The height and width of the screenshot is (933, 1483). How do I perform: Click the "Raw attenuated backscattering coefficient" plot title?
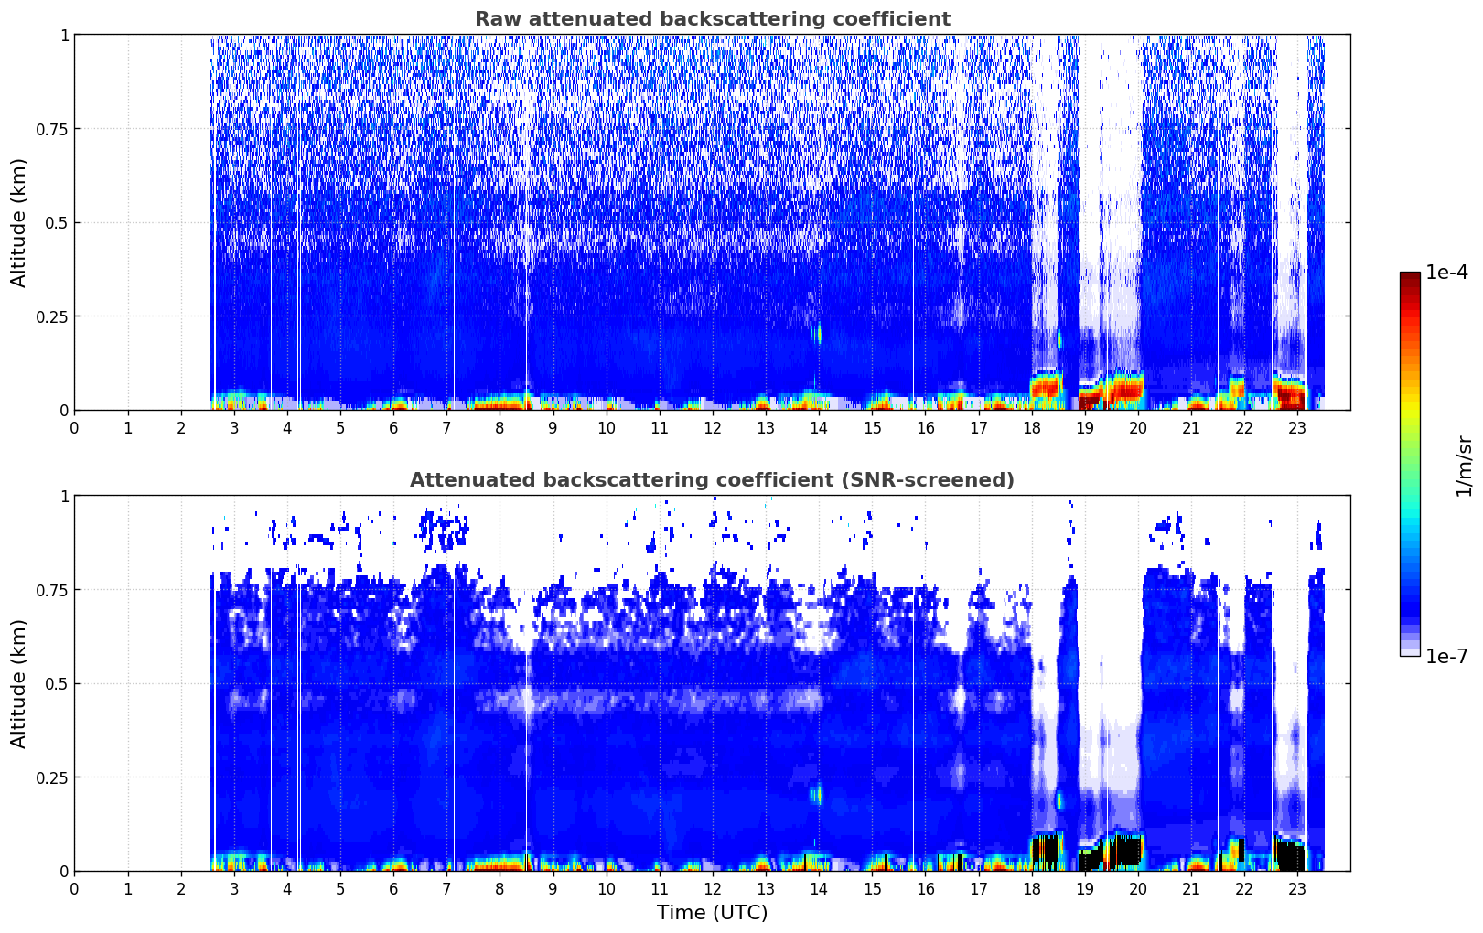click(x=712, y=19)
